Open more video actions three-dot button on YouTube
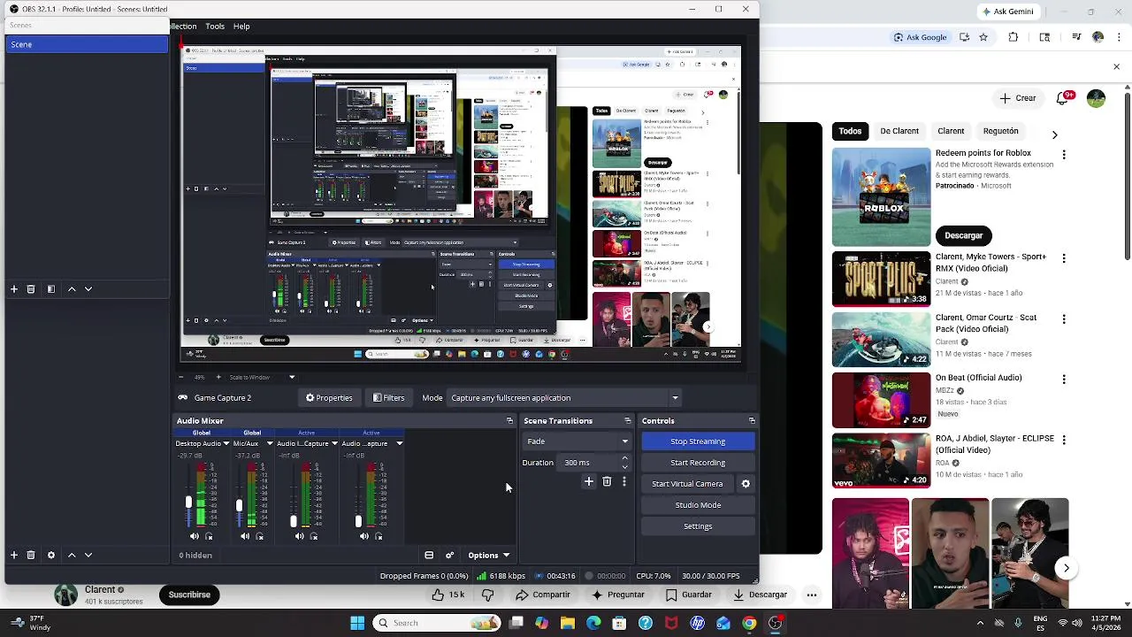 click(811, 595)
